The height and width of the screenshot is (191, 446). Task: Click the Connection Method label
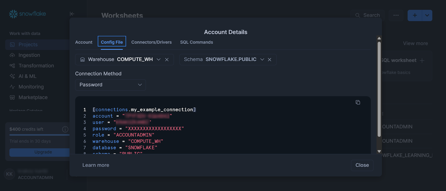point(98,74)
